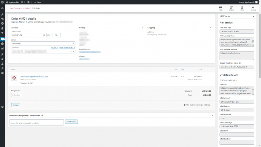Image resolution: width=261 pixels, height=147 pixels.
Task: Click the UTM URL textarea scrollbar
Action: click(x=253, y=90)
